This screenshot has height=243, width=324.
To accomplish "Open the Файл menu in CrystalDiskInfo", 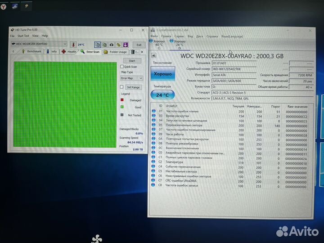I will [154, 36].
